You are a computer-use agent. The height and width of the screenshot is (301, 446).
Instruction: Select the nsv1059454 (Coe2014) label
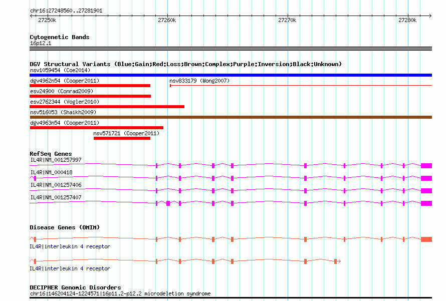click(x=60, y=70)
